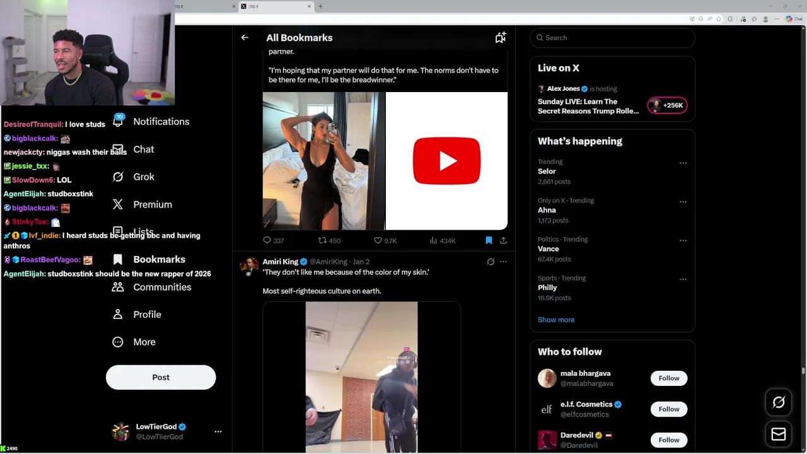The image size is (807, 454).
Task: Follow mala bhargava
Action: [669, 378]
